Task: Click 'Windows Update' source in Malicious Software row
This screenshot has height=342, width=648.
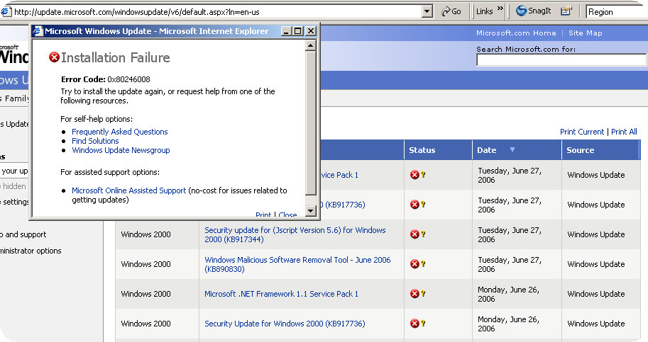Action: 596,264
